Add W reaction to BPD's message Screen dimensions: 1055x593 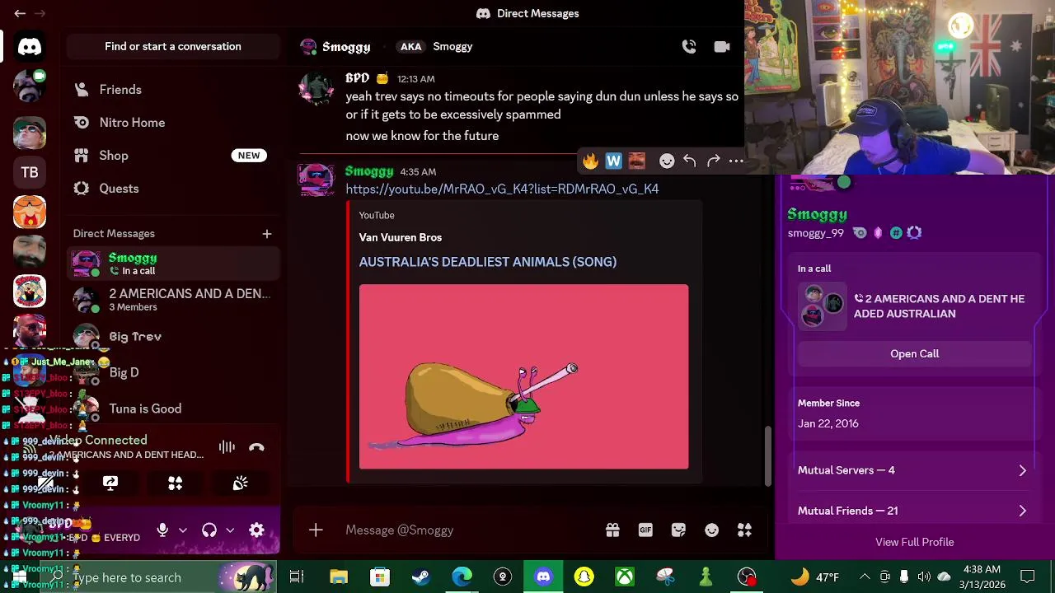(x=613, y=161)
